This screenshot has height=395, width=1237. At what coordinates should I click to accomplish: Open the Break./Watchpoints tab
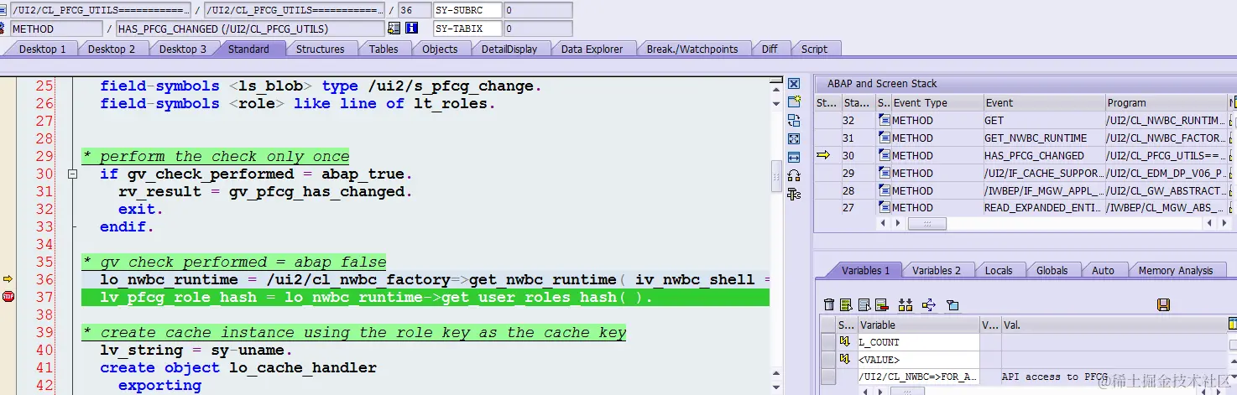tap(692, 49)
